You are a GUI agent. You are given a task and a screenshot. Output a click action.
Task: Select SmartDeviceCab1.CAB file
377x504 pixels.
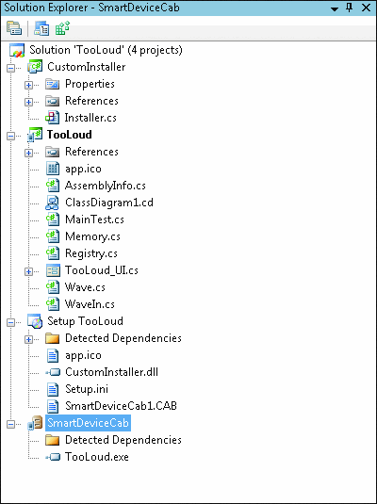[x=121, y=406]
